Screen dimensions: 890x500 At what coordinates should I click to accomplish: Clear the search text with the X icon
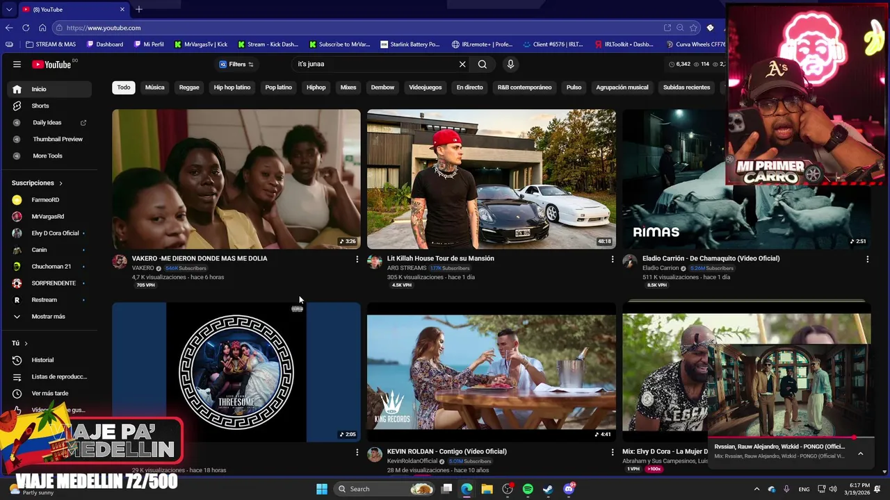coord(462,64)
